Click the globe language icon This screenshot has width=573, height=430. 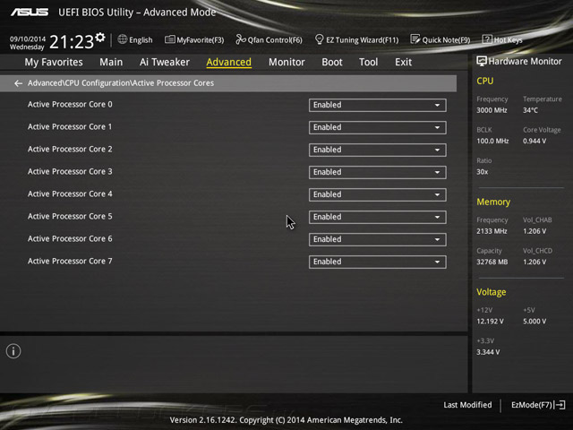pos(123,39)
